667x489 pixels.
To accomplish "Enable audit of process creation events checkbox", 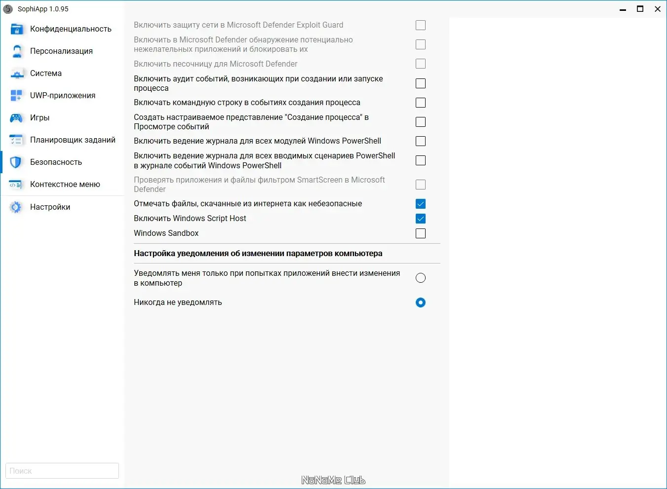I will [421, 83].
